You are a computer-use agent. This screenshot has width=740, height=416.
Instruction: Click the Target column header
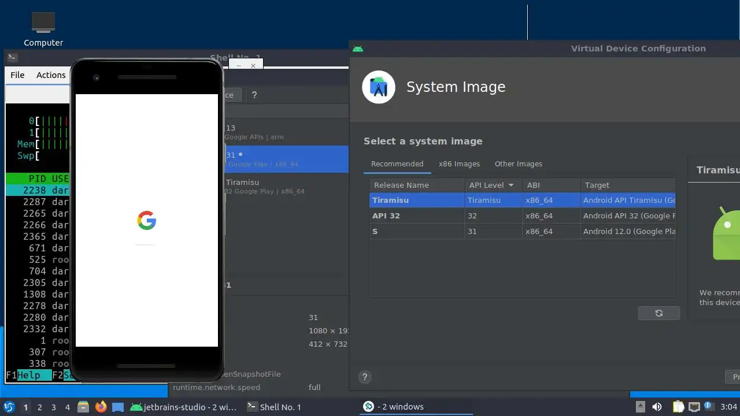628,185
